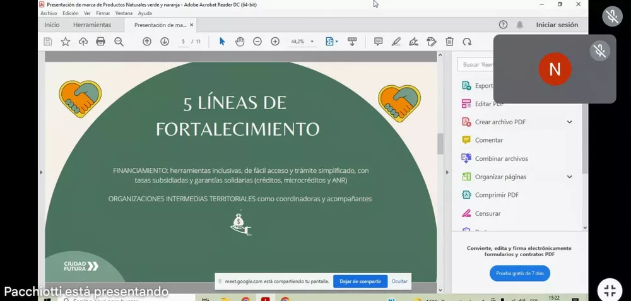Switch to the Herramientas tab
The height and width of the screenshot is (301, 631).
pos(91,25)
